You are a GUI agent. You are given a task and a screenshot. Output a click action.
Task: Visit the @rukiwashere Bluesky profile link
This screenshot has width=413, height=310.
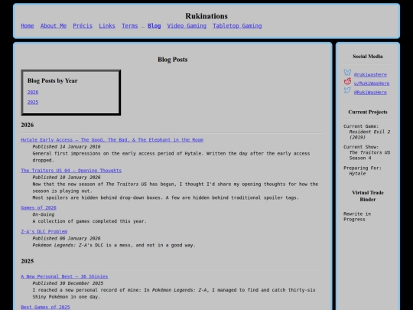pos(370,74)
